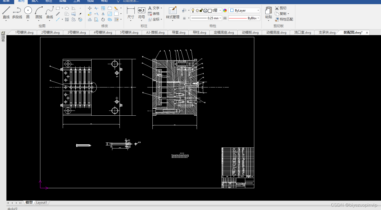This screenshot has width=381, height=210.
Task: Click the linetype settings icon beside ByBlock
Action: [x=225, y=18]
